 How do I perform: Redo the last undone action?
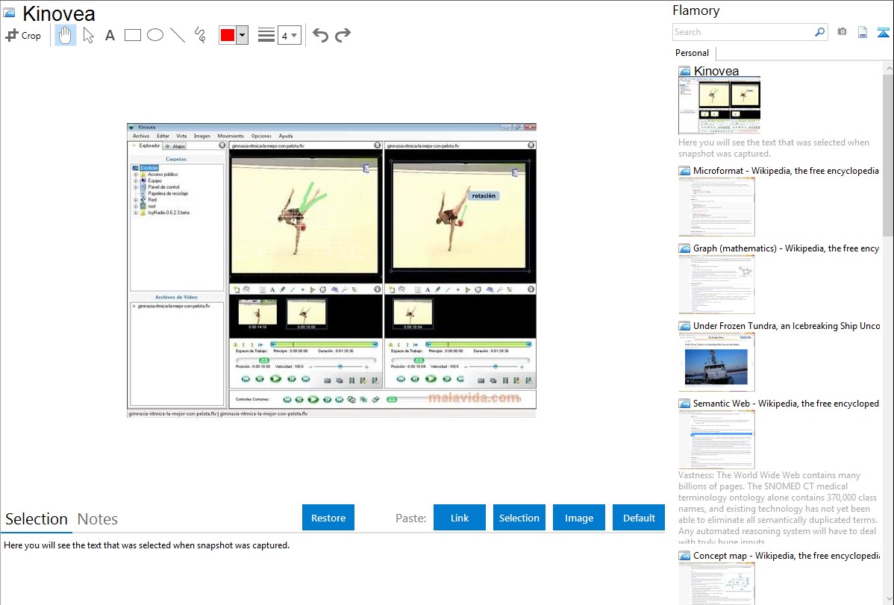point(343,35)
